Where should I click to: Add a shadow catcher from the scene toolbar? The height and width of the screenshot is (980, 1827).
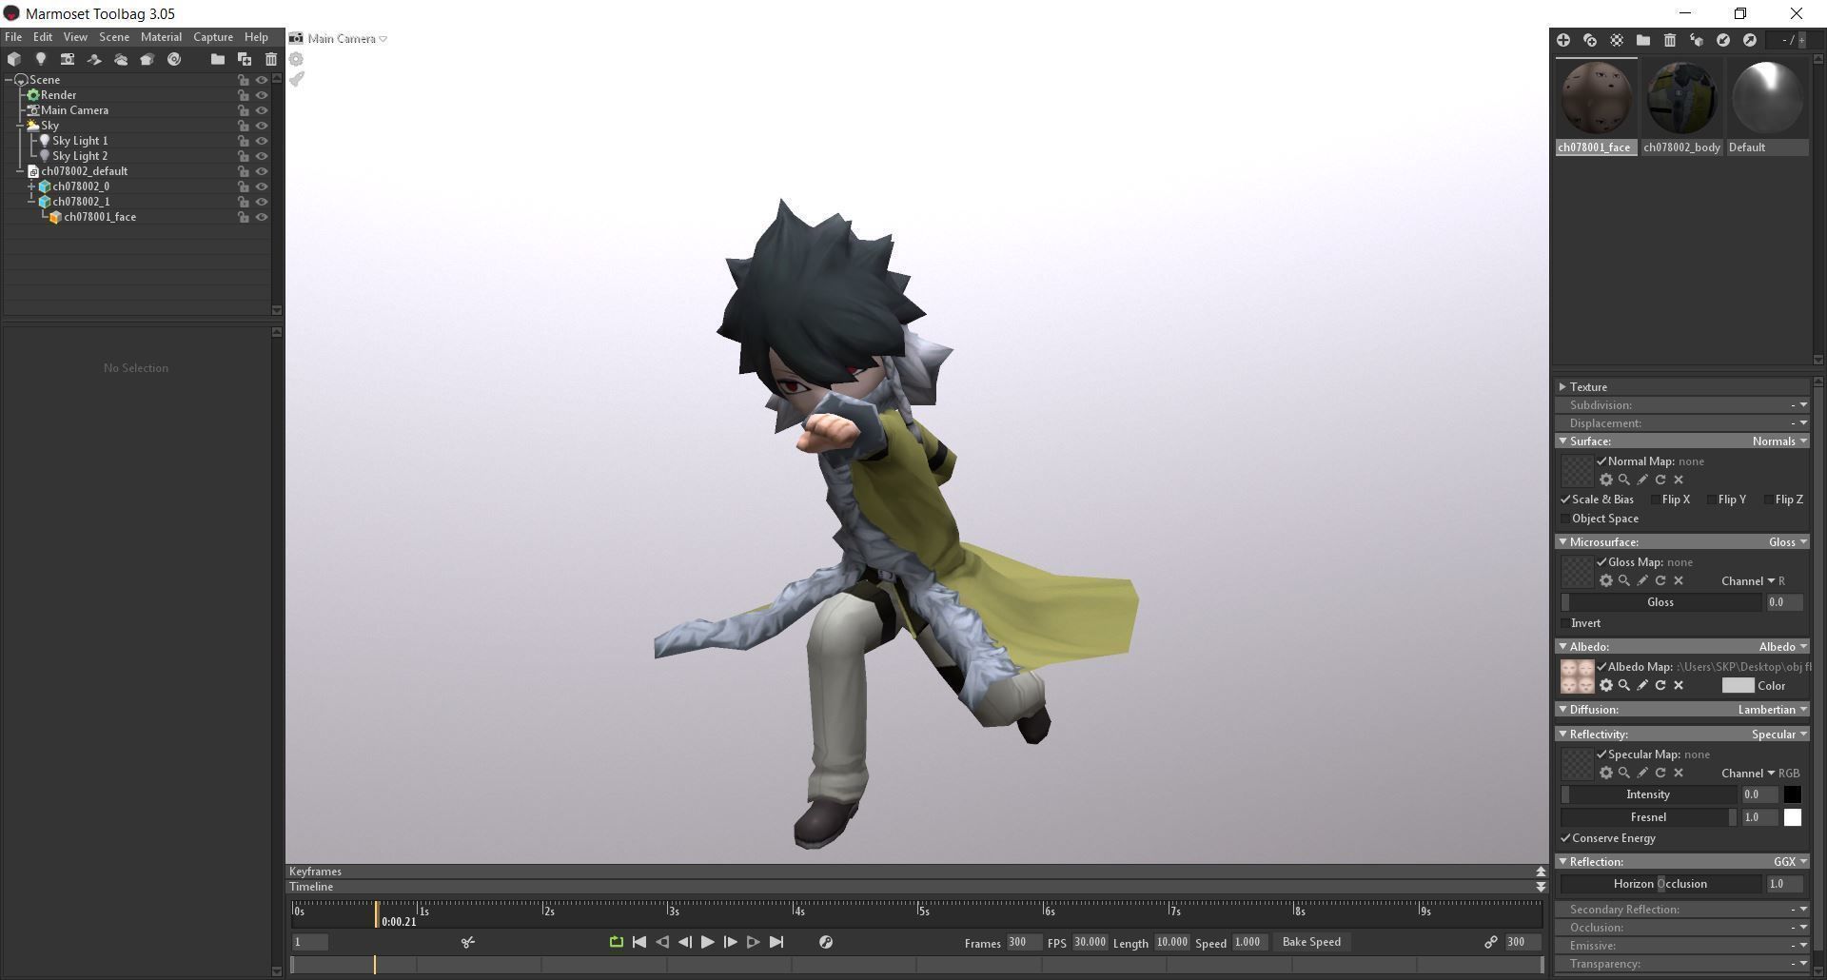[94, 59]
